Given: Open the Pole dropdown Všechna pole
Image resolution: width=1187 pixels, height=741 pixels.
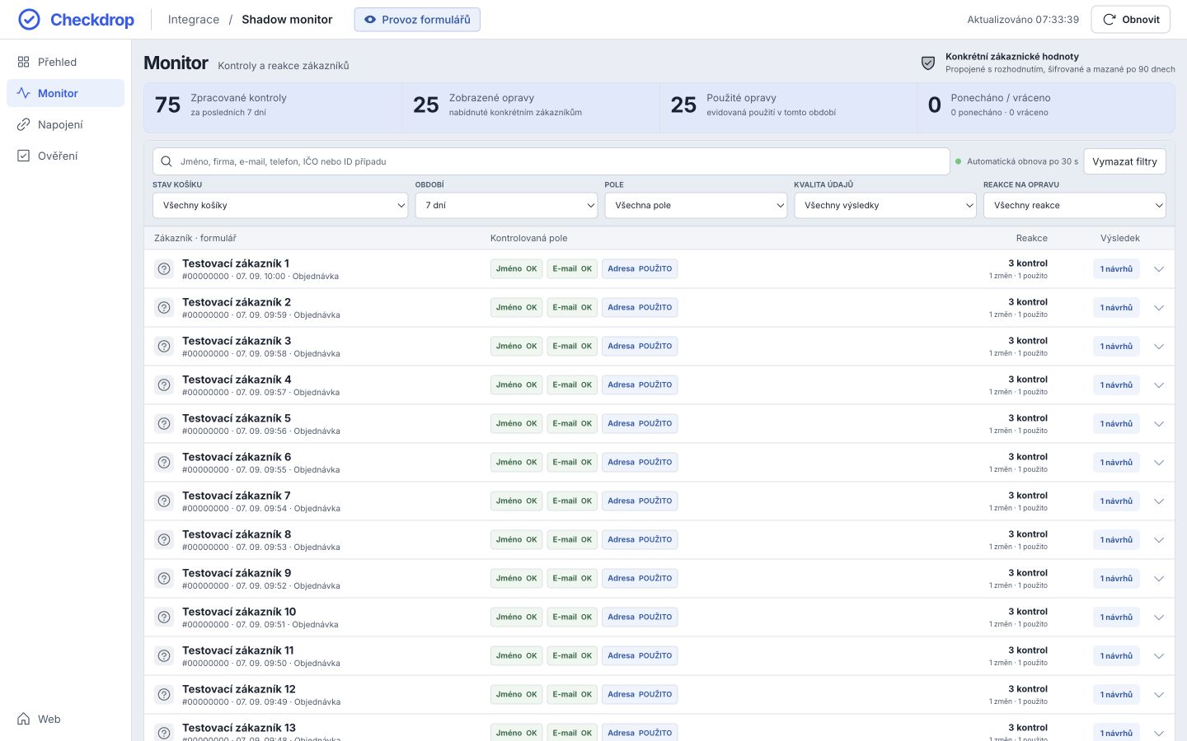Looking at the screenshot, I should (696, 205).
